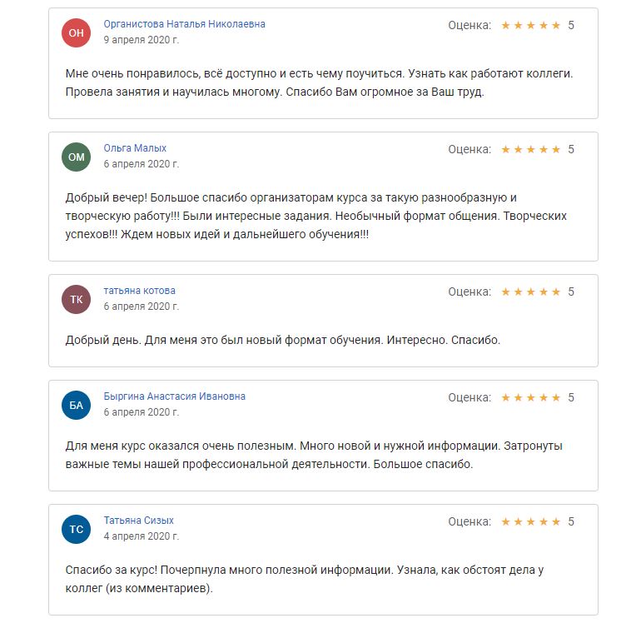
Task: Click star rating in Быргина's review
Action: [531, 397]
